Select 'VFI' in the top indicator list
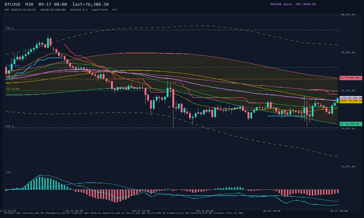Image resolution: width=364 pixels, height=218 pixels. click(115, 10)
